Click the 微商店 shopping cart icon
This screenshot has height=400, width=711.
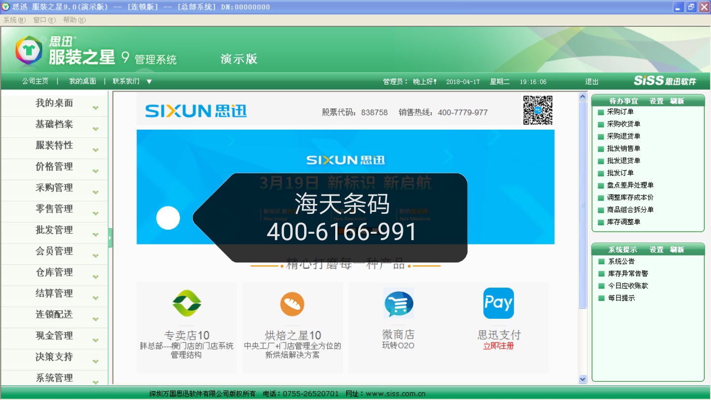click(x=399, y=303)
